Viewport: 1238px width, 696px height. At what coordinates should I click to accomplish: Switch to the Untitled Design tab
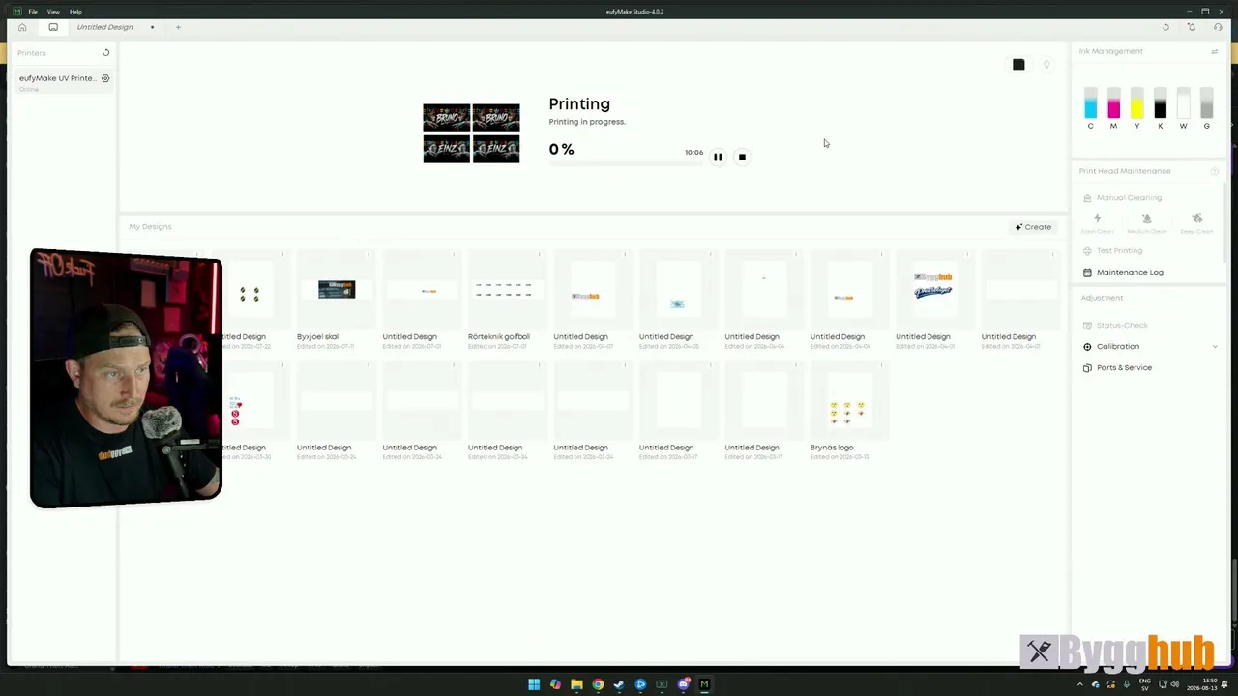105,27
